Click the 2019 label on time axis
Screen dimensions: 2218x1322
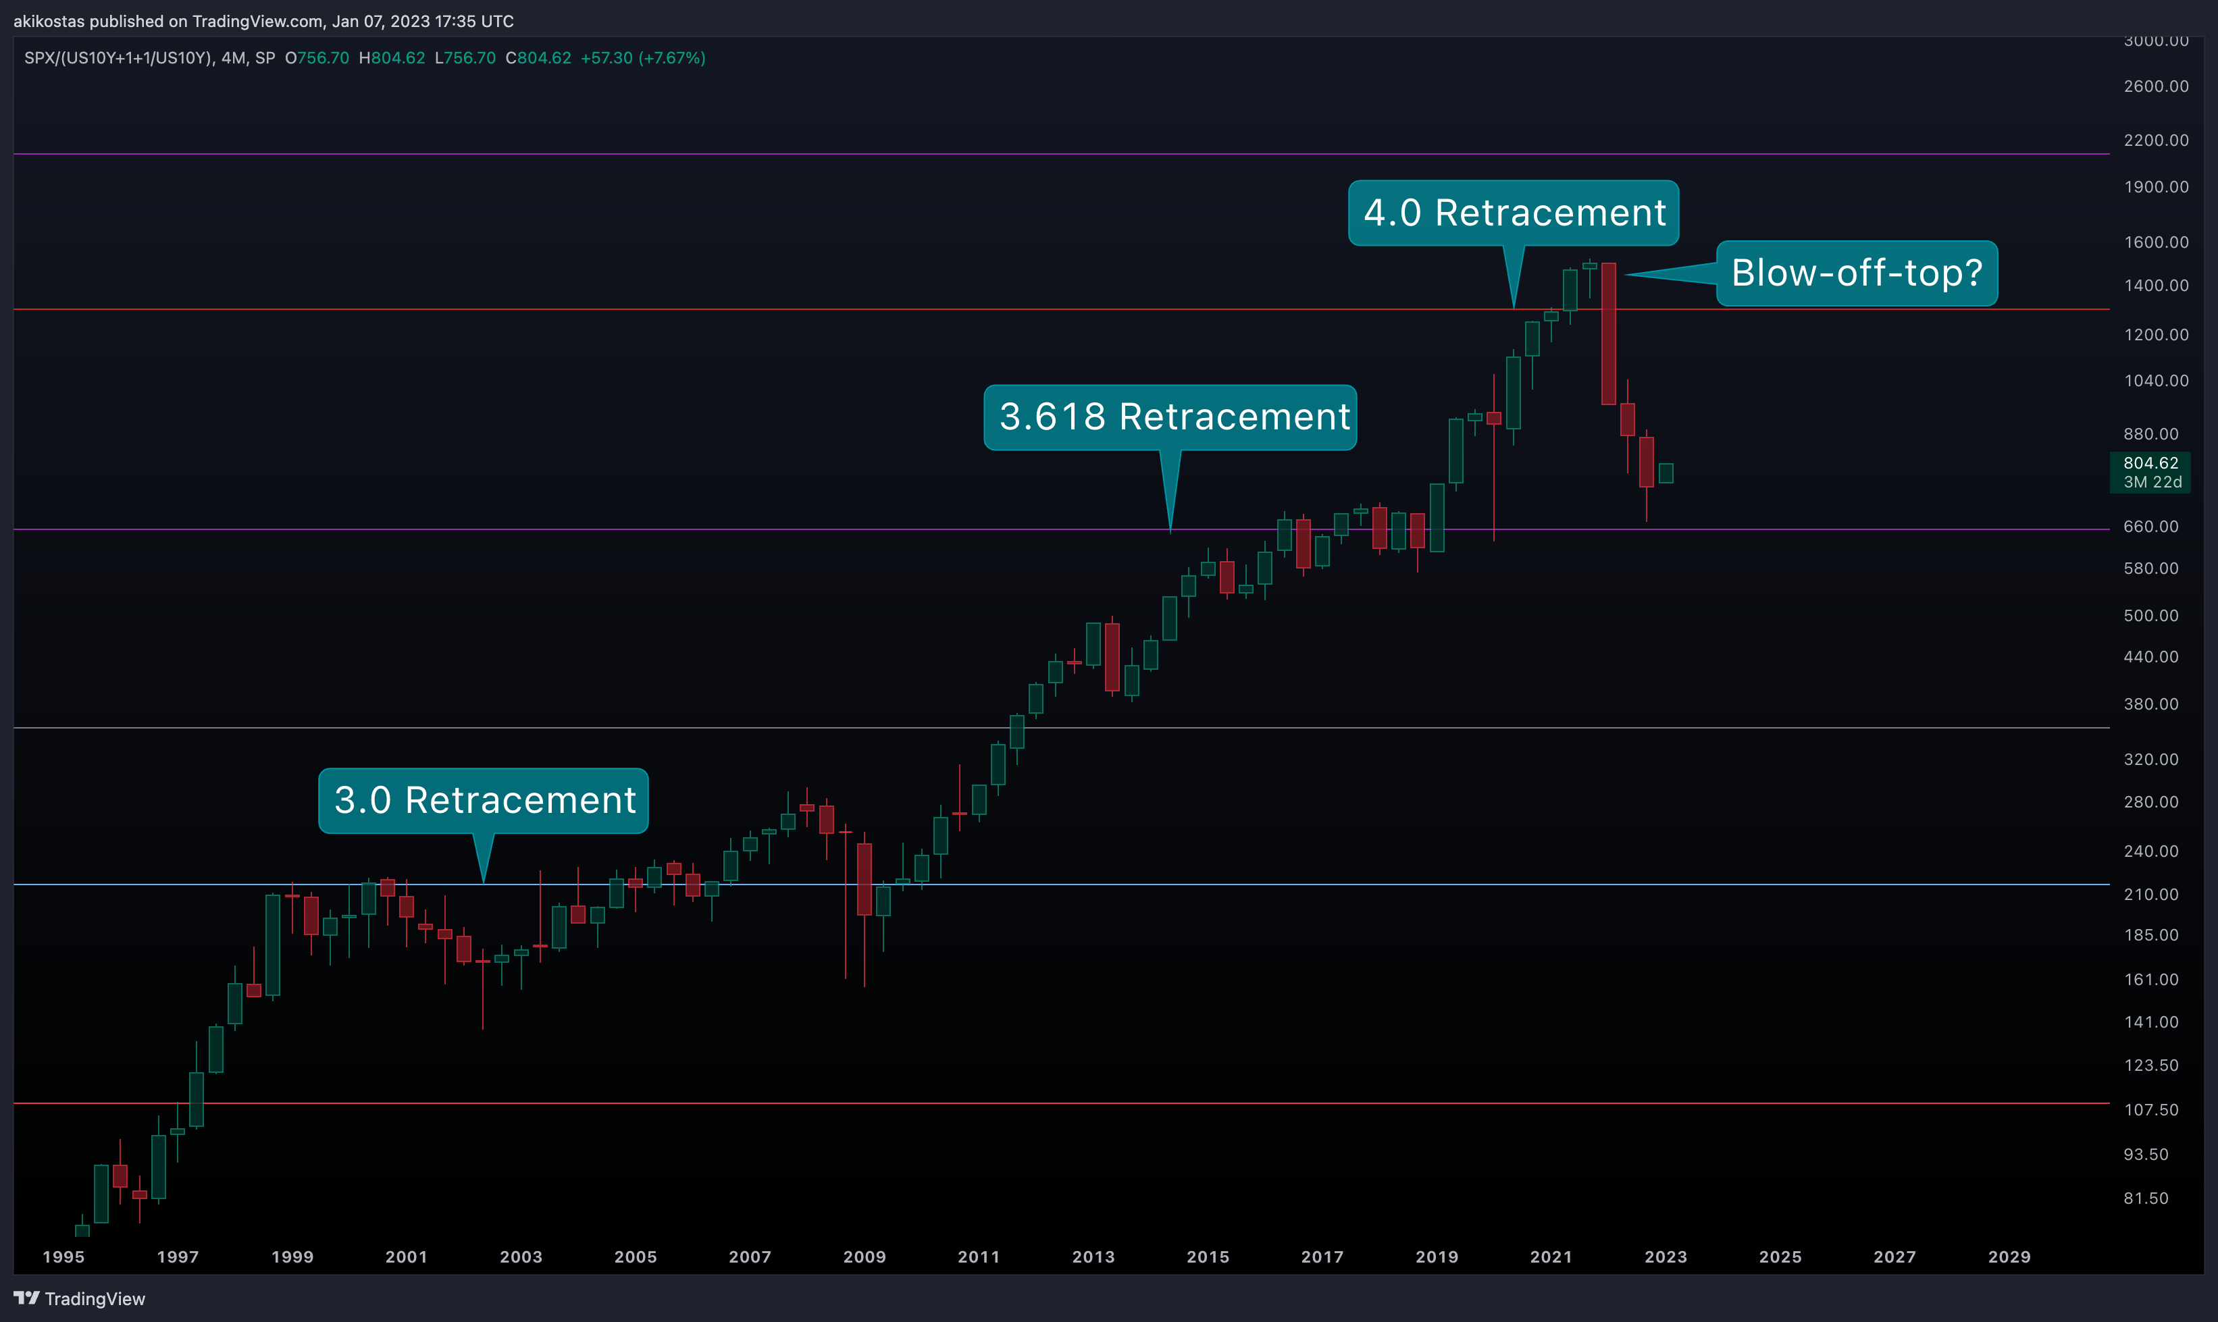pos(1437,1257)
